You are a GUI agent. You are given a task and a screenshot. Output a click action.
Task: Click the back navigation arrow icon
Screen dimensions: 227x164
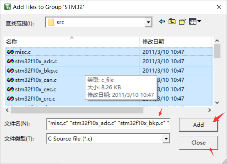(x=162, y=22)
